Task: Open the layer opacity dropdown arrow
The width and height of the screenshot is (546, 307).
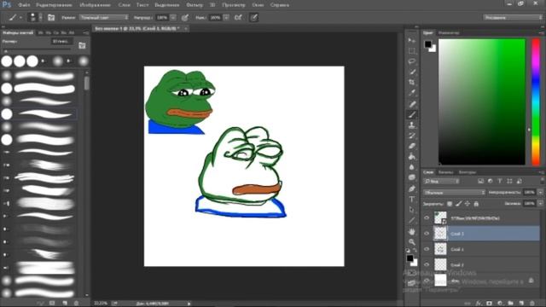Action: pyautogui.click(x=540, y=192)
